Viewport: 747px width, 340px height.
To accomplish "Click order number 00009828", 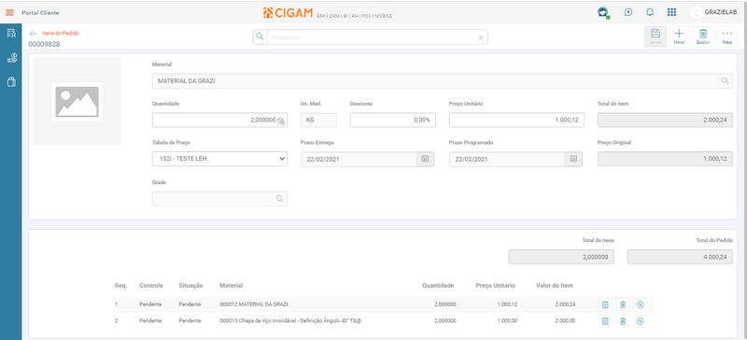I will pyautogui.click(x=44, y=44).
